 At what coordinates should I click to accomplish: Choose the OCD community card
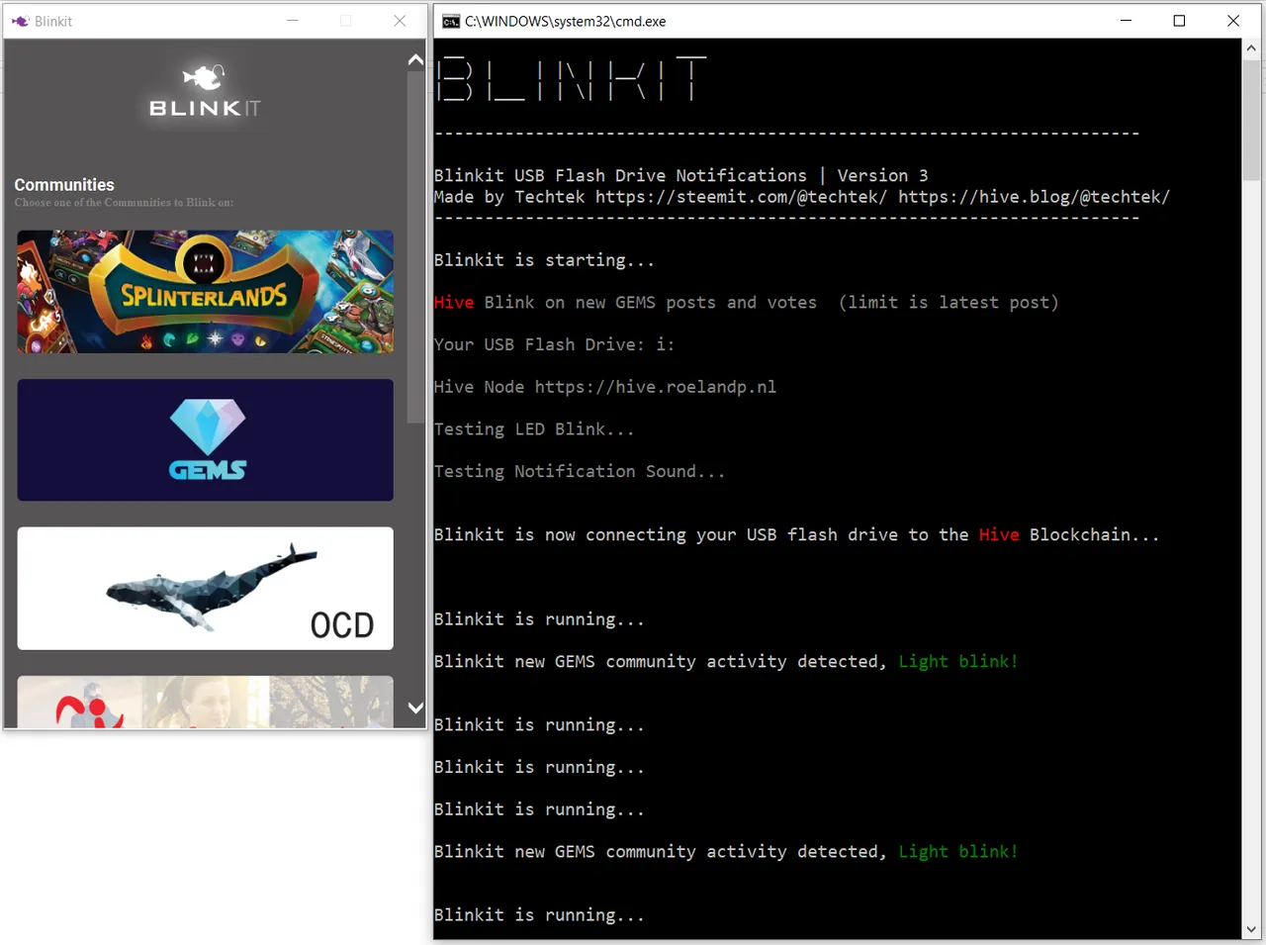pyautogui.click(x=205, y=588)
